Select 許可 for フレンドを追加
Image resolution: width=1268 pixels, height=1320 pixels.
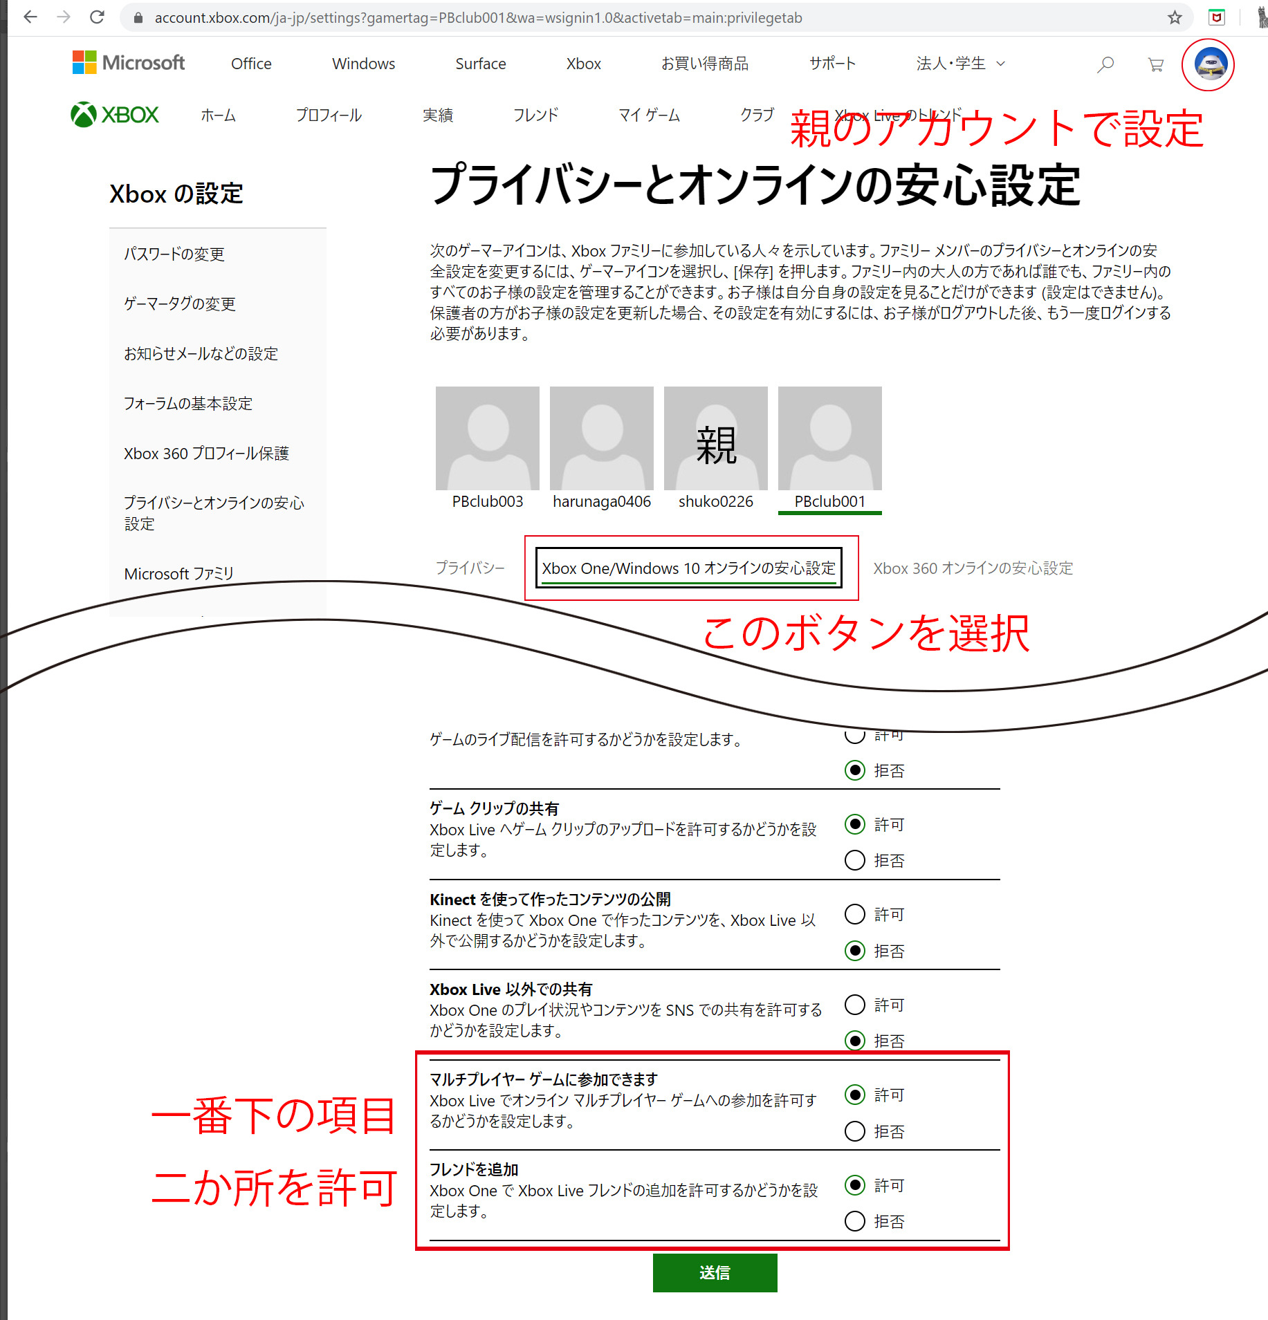pos(855,1185)
